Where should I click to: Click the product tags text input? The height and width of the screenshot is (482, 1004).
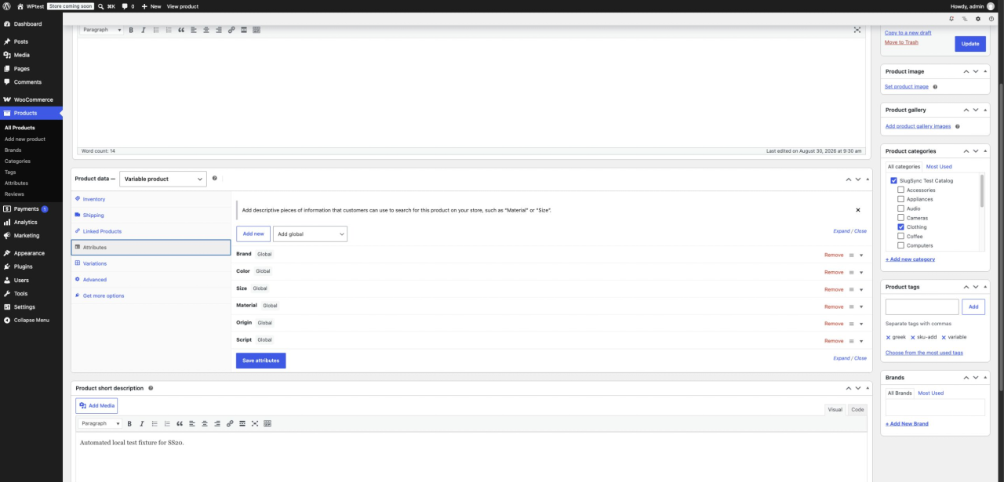(922, 307)
